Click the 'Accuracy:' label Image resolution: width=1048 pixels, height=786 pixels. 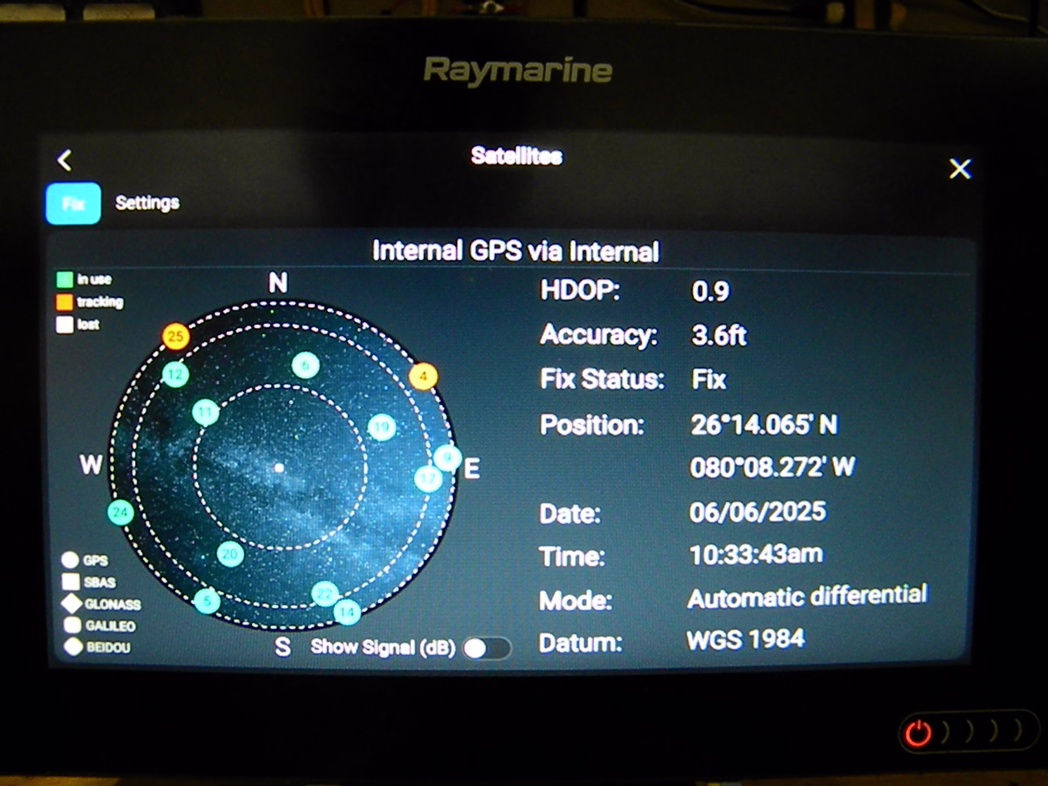599,335
